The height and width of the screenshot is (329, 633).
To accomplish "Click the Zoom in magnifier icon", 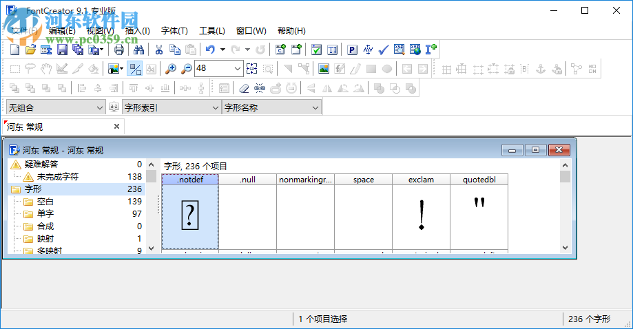I will 171,69.
